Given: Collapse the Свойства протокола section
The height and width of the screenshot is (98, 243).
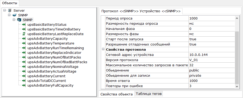Looking at the screenshot, I should [x=103, y=49].
